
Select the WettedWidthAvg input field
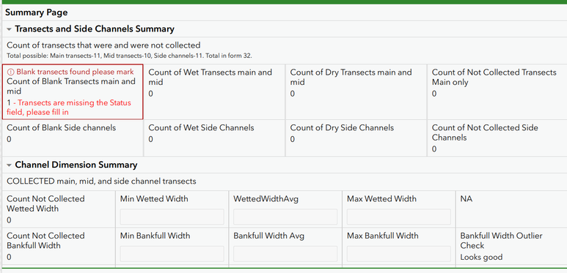point(285,217)
